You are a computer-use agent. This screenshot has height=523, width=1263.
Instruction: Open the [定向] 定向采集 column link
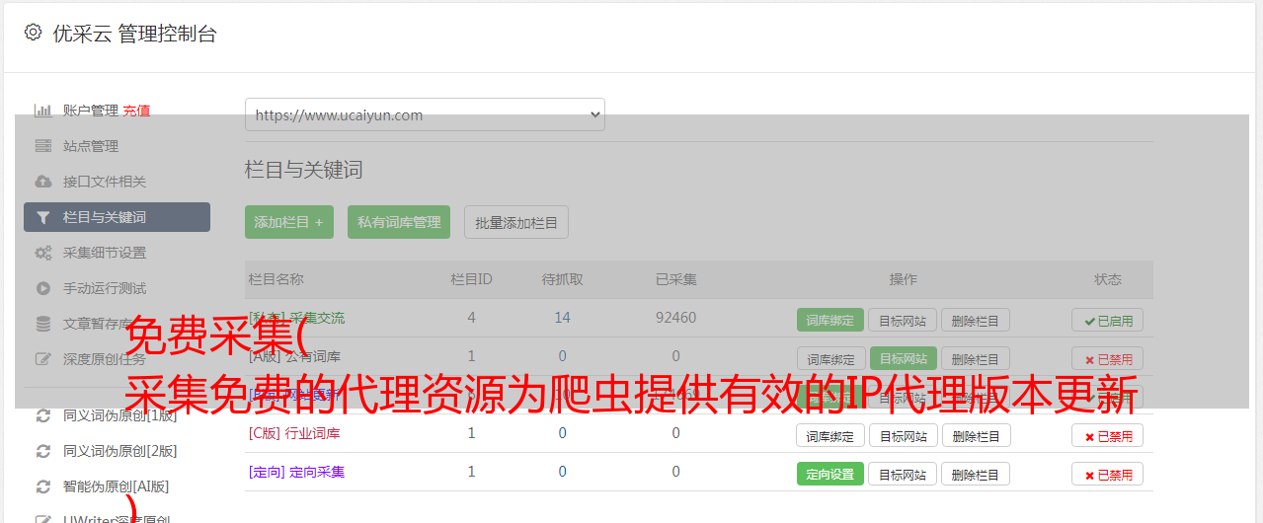(296, 472)
